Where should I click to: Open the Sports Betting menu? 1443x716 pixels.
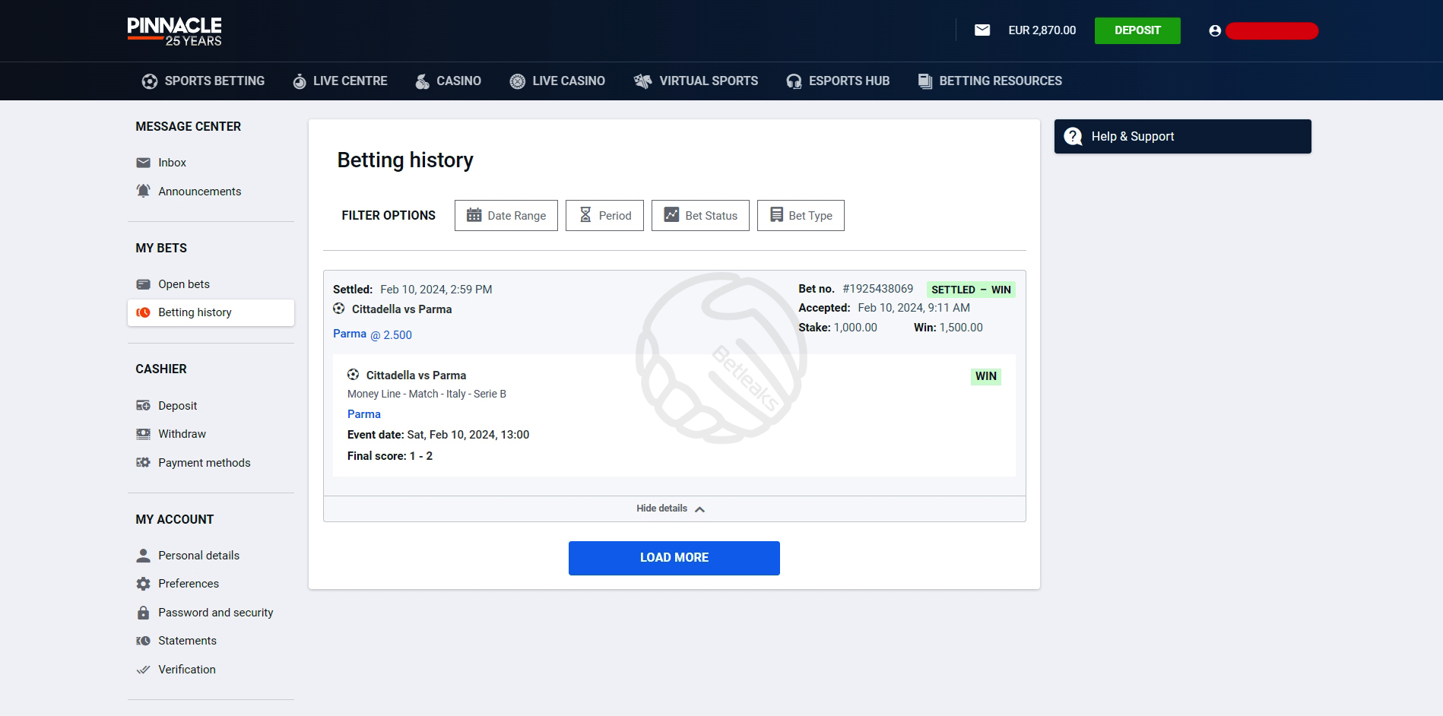[x=203, y=81]
